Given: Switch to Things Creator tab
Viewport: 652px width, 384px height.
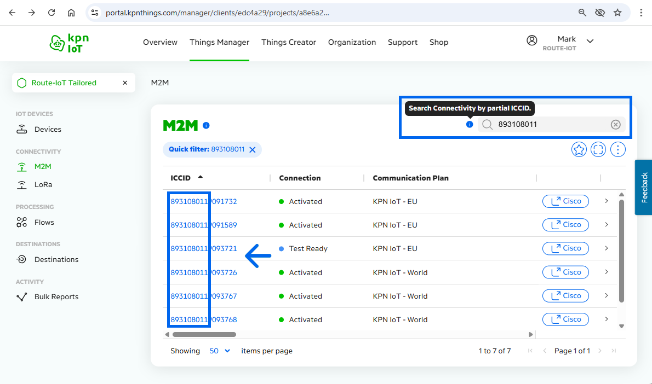Looking at the screenshot, I should 289,42.
